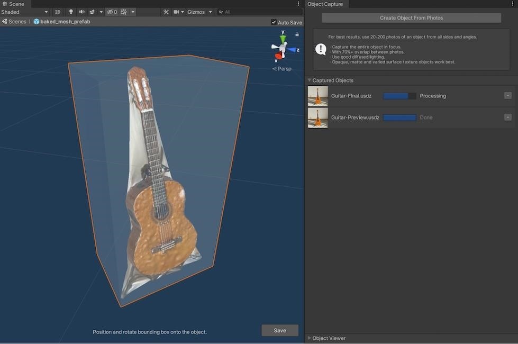Mute scene audio via the speaker icon
Image resolution: width=518 pixels, height=344 pixels.
(x=81, y=12)
